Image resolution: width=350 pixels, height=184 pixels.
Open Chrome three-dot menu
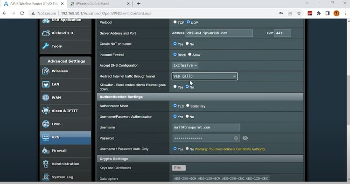(x=345, y=14)
